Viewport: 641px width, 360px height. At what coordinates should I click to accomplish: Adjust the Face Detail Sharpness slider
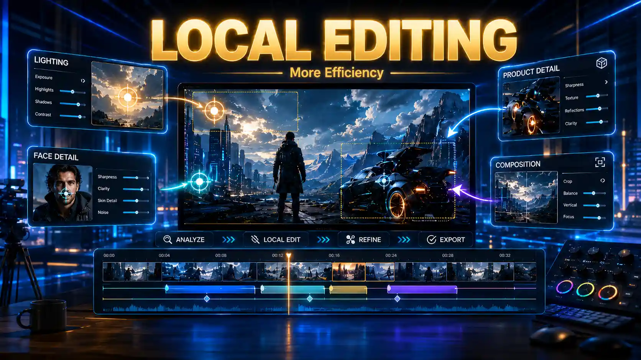click(136, 178)
